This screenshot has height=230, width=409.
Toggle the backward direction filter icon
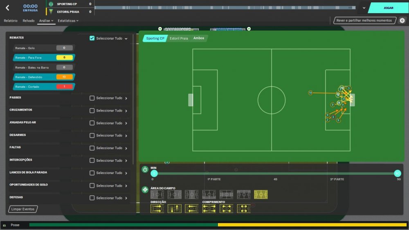[192, 209]
